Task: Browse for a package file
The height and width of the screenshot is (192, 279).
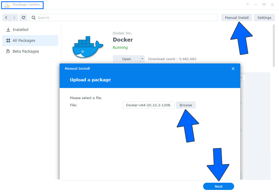Action: tap(186, 105)
